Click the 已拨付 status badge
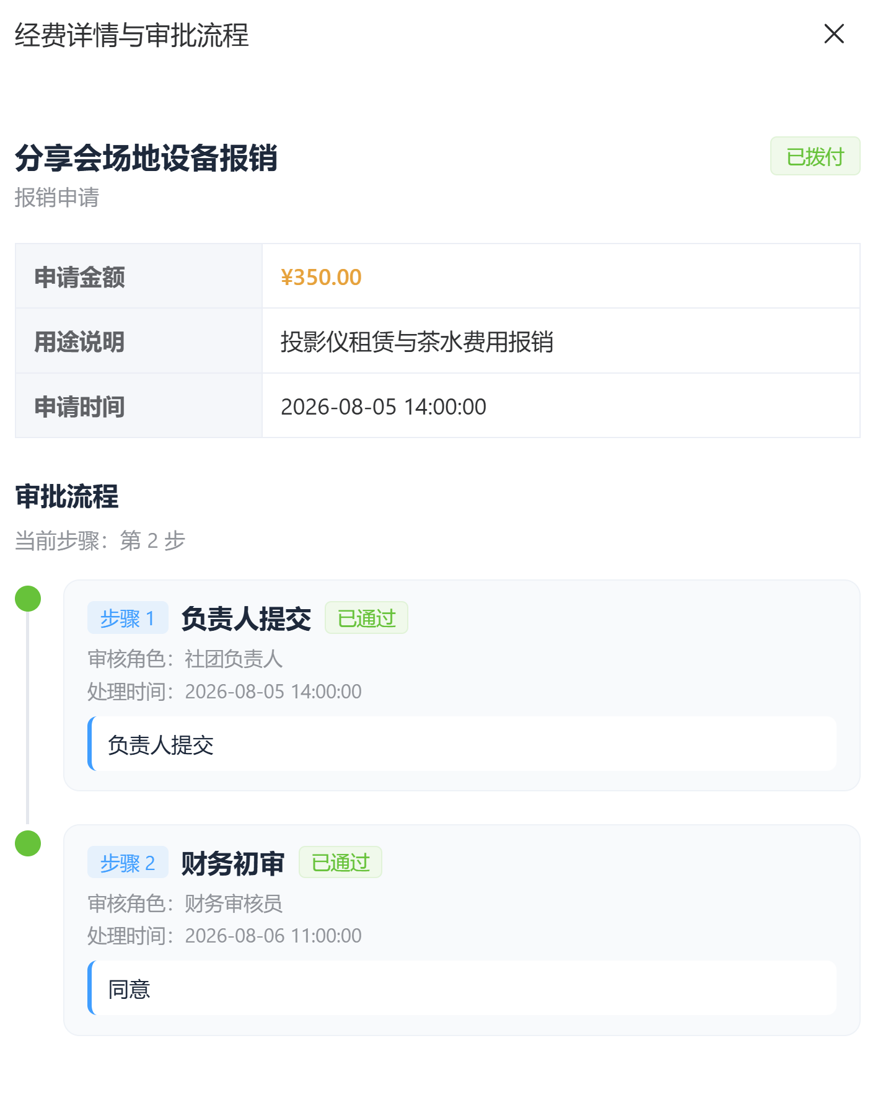This screenshot has width=883, height=1108. [x=815, y=156]
